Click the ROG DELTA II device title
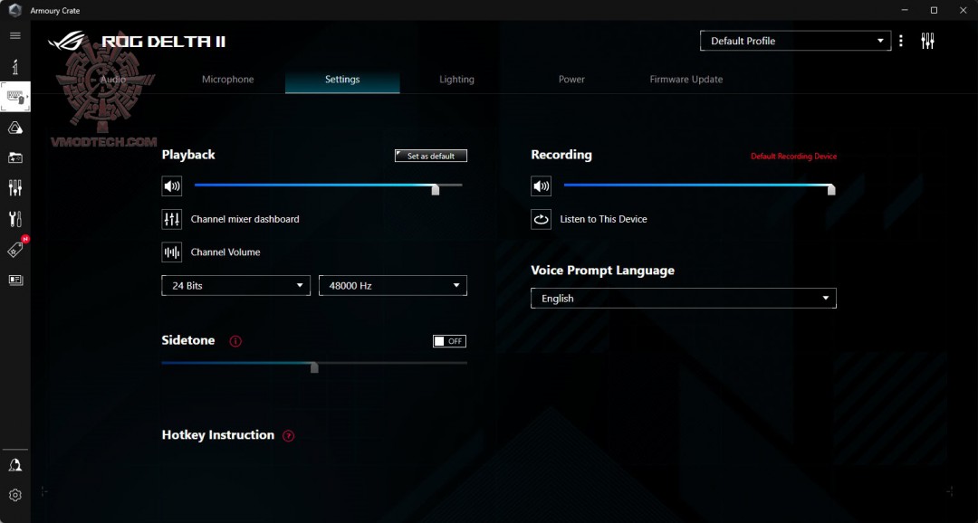The height and width of the screenshot is (523, 978). (x=163, y=42)
